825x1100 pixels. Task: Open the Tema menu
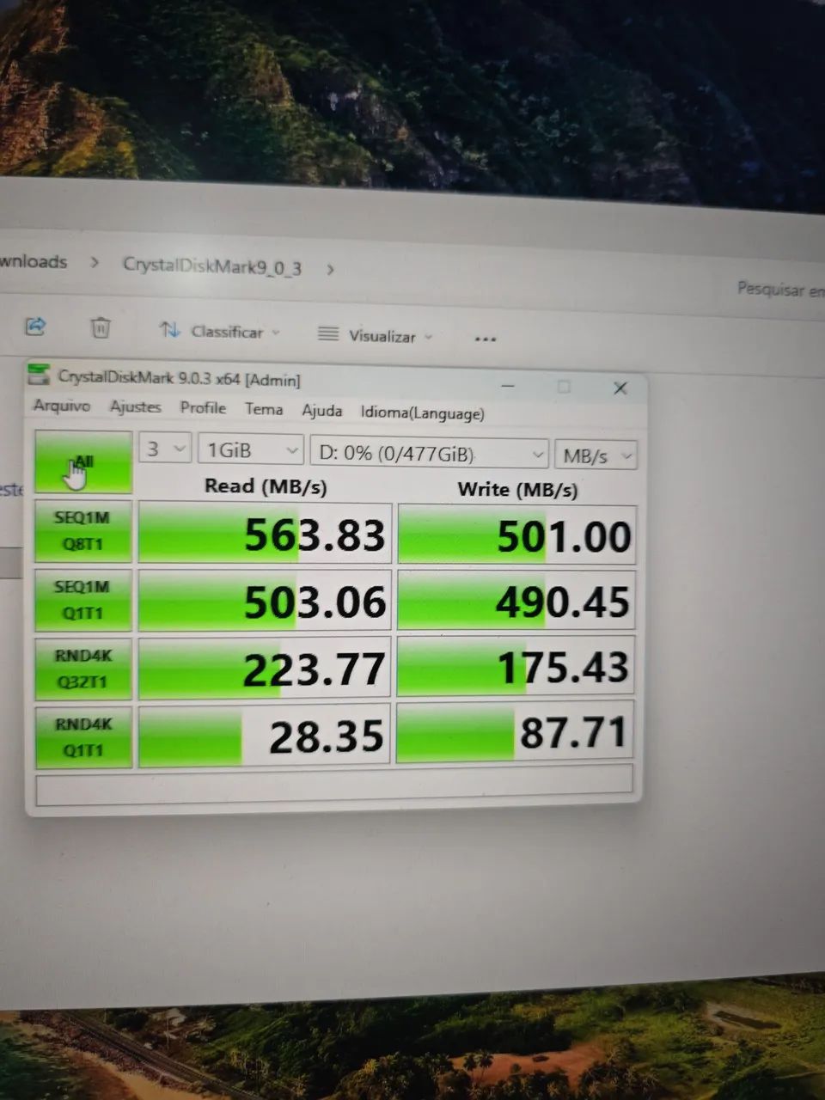(264, 409)
